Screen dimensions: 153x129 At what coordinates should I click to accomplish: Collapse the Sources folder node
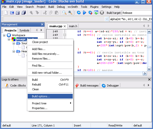tap(14, 43)
